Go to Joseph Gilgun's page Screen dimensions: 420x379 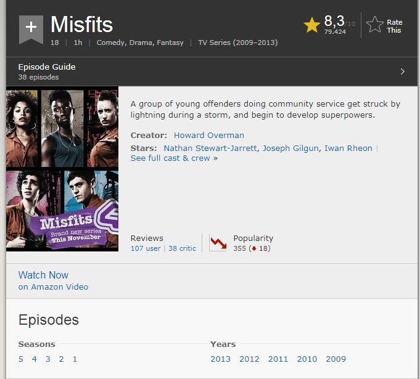tap(291, 148)
